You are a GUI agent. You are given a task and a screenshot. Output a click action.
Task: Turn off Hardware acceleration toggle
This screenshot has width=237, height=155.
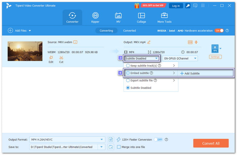coord(219,31)
